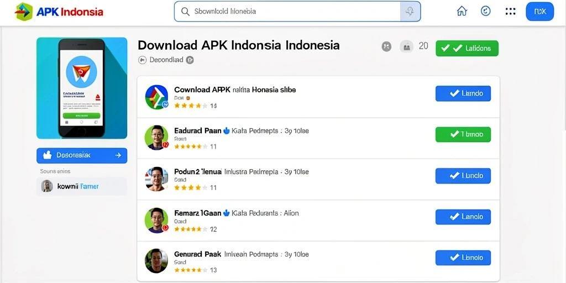Click thumbs-up icon beside Eadurad Paan
566x283 pixels.
click(227, 130)
